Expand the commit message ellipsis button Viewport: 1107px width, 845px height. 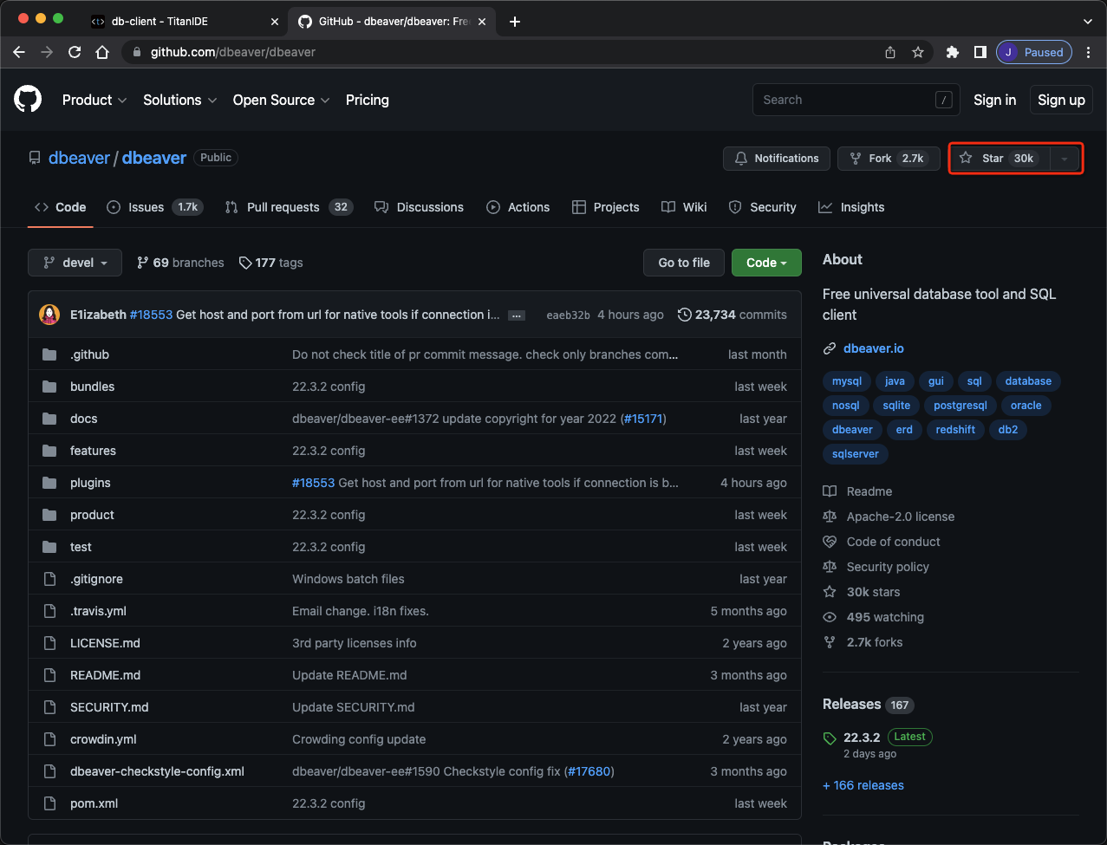pos(517,315)
